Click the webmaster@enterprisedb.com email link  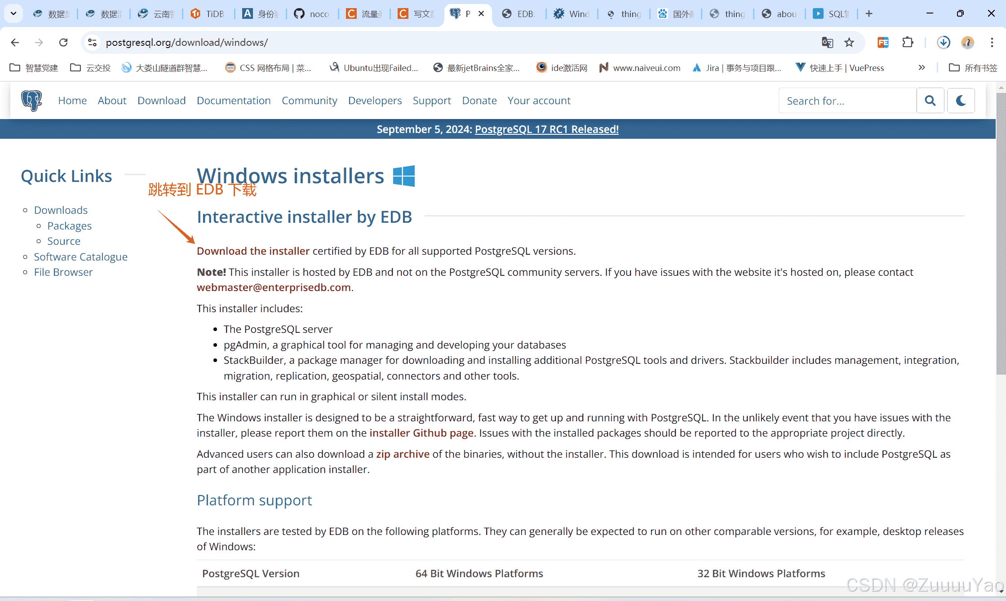(x=274, y=287)
